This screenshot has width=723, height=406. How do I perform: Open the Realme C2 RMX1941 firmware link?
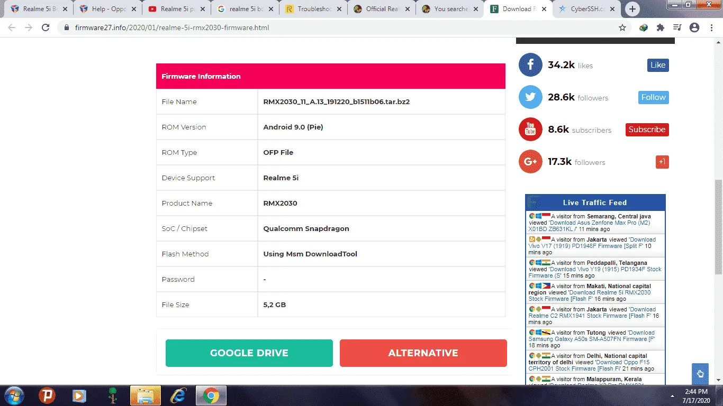click(592, 312)
